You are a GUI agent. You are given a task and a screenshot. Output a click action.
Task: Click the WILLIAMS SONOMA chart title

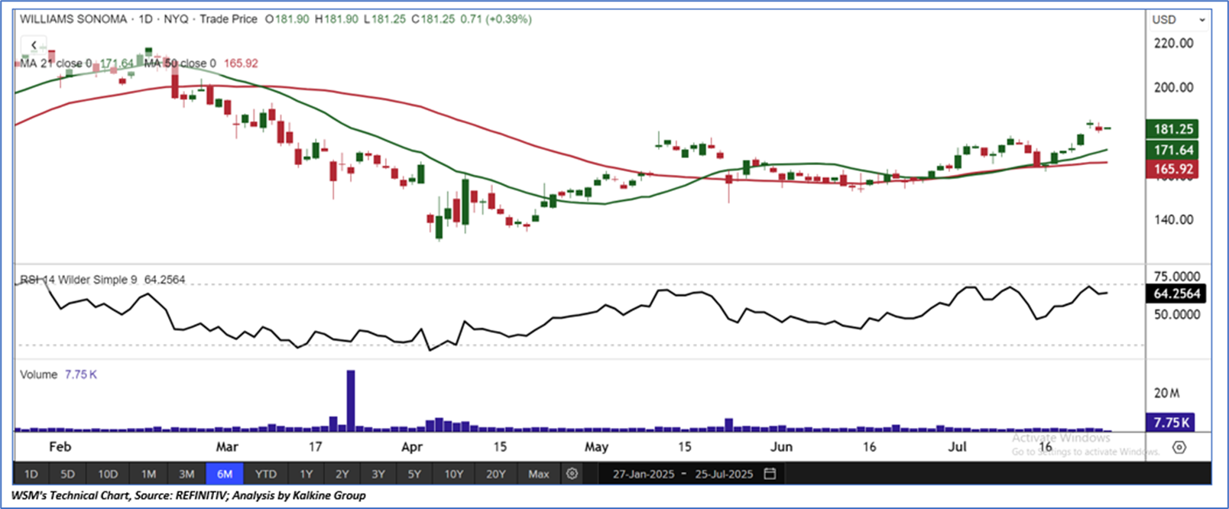[x=73, y=19]
